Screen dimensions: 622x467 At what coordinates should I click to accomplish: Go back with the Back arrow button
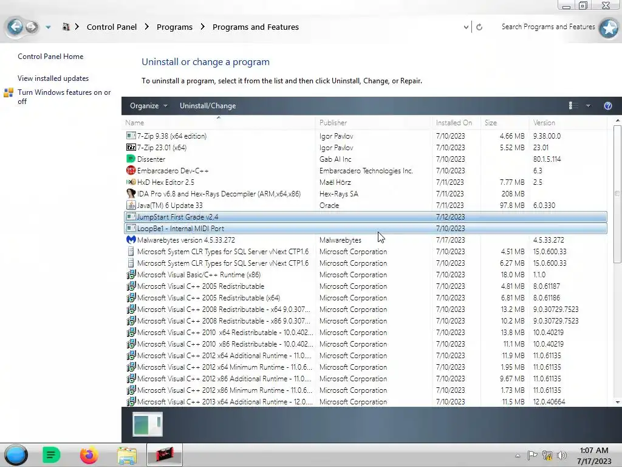tap(15, 27)
